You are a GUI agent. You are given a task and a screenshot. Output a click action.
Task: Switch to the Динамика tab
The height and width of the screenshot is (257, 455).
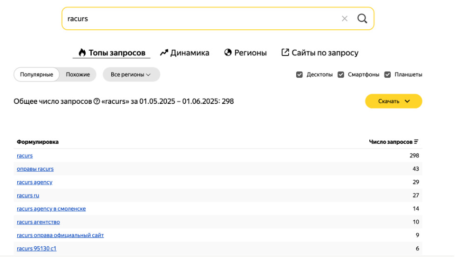click(184, 53)
